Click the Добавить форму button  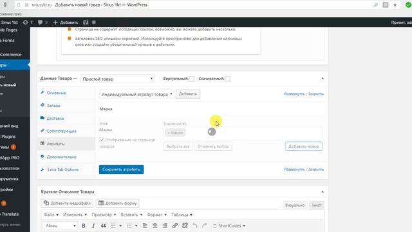(117, 203)
